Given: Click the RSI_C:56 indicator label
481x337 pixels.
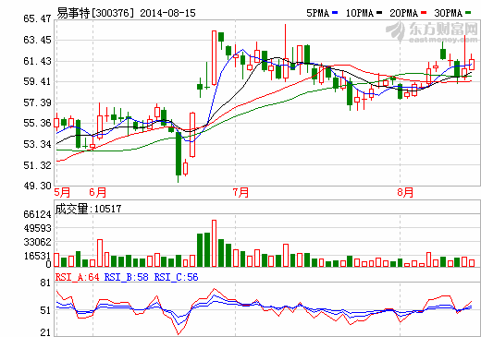Looking at the screenshot, I should pos(176,277).
